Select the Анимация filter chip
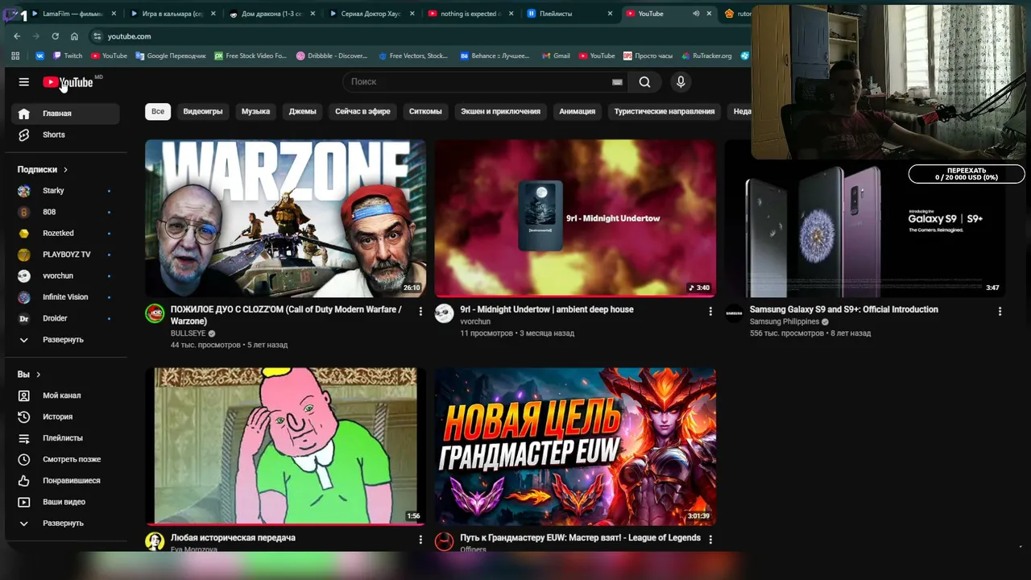Screen dimensions: 1031x580 (x=577, y=111)
